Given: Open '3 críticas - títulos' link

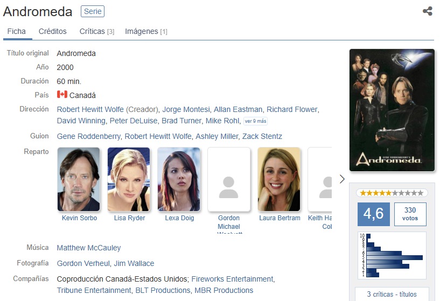Looking at the screenshot, I should (392, 294).
